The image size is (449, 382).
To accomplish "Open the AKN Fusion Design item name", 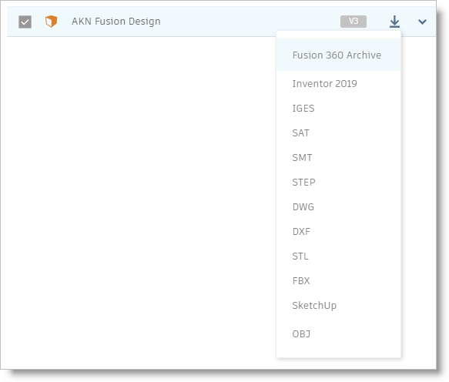I will 116,22.
